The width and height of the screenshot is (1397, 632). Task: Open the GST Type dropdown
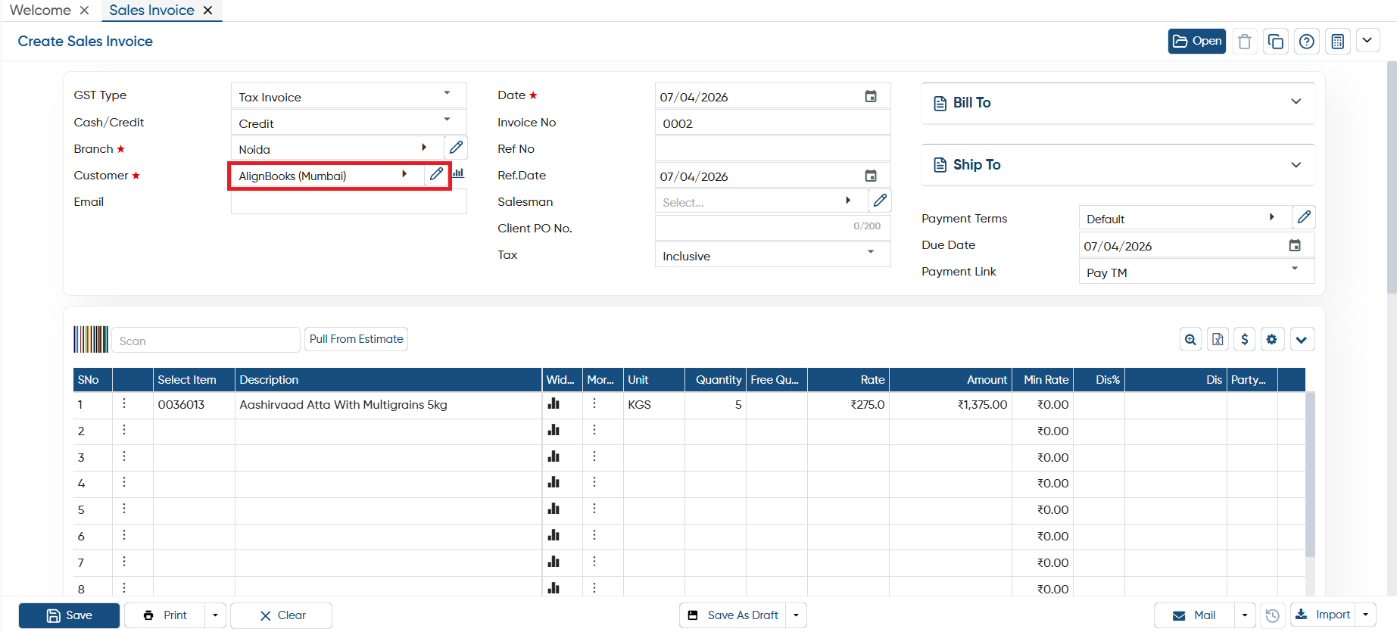pos(348,96)
